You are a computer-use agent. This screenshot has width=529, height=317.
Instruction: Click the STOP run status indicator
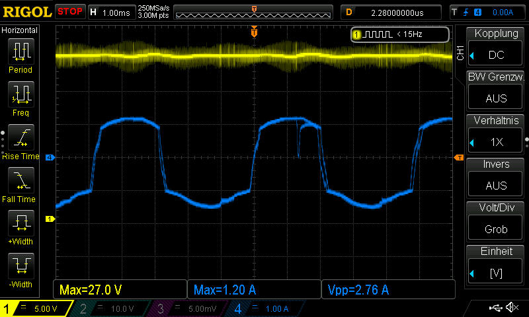pyautogui.click(x=70, y=11)
